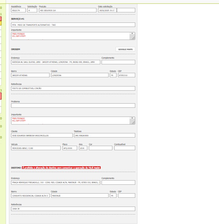This screenshot has height=224, width=219.
Task: Select the empty Combustível field
Action: (124, 148)
